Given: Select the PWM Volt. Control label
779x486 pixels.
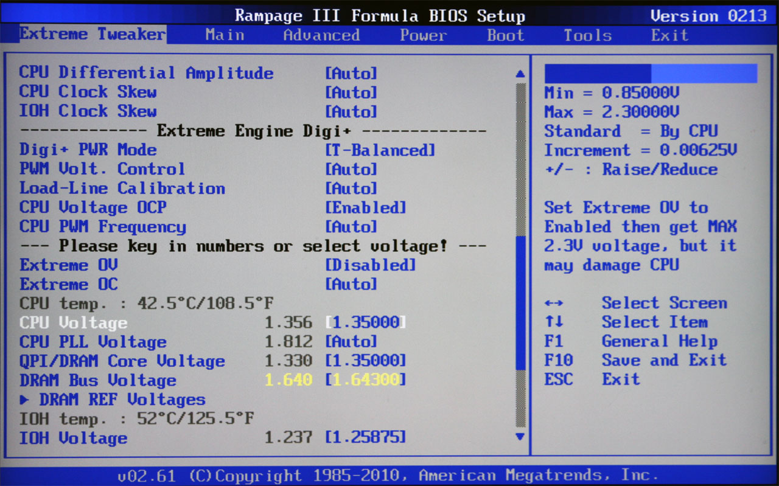Looking at the screenshot, I should pos(102,169).
